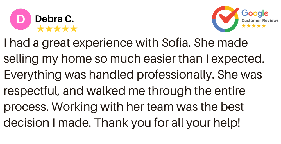Screen dimensions: 281x144
Task: Select the fourth star of Debra's rating
Action: coord(65,29)
